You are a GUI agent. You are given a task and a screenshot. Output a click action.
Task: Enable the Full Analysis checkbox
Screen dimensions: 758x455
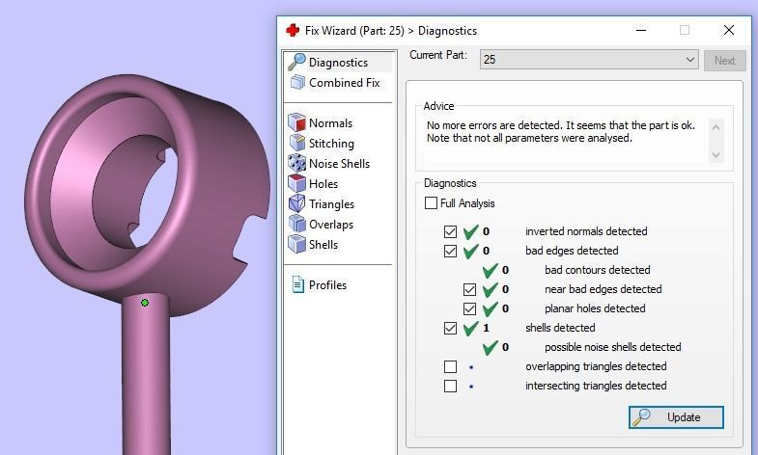pyautogui.click(x=431, y=203)
